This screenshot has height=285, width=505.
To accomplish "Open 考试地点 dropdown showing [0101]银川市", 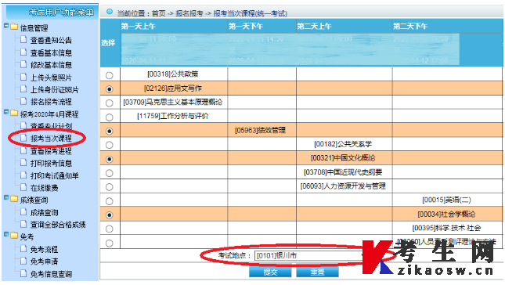I will 311,256.
